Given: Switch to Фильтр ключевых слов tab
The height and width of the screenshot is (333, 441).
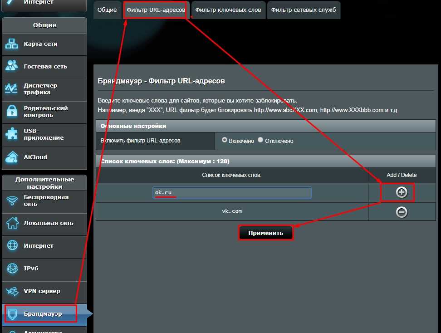Looking at the screenshot, I should click(228, 10).
